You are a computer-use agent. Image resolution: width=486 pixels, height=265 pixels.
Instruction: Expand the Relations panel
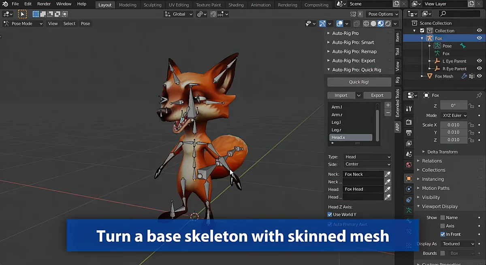[x=432, y=161]
